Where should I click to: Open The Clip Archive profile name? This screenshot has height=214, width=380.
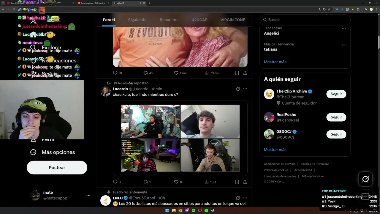coord(292,91)
